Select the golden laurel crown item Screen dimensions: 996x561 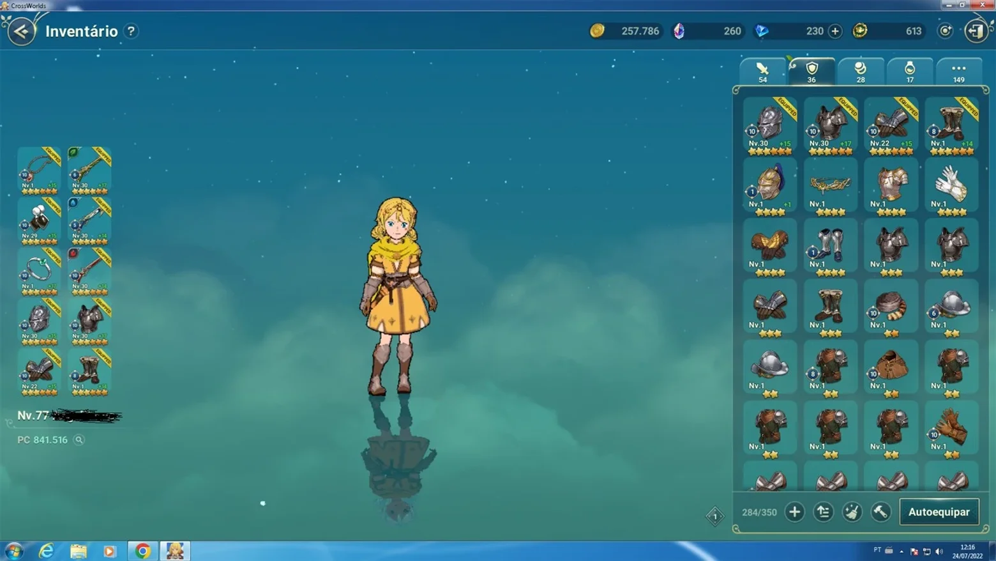[x=831, y=187]
